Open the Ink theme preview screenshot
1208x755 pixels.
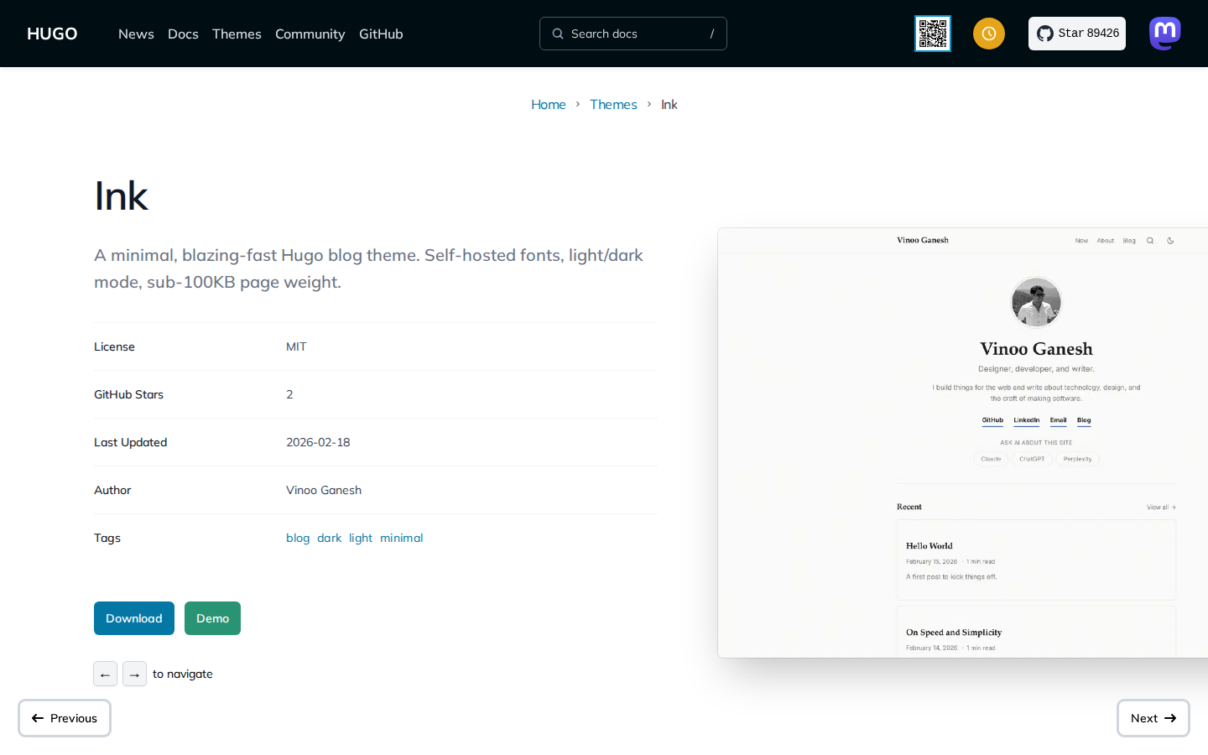pyautogui.click(x=963, y=443)
